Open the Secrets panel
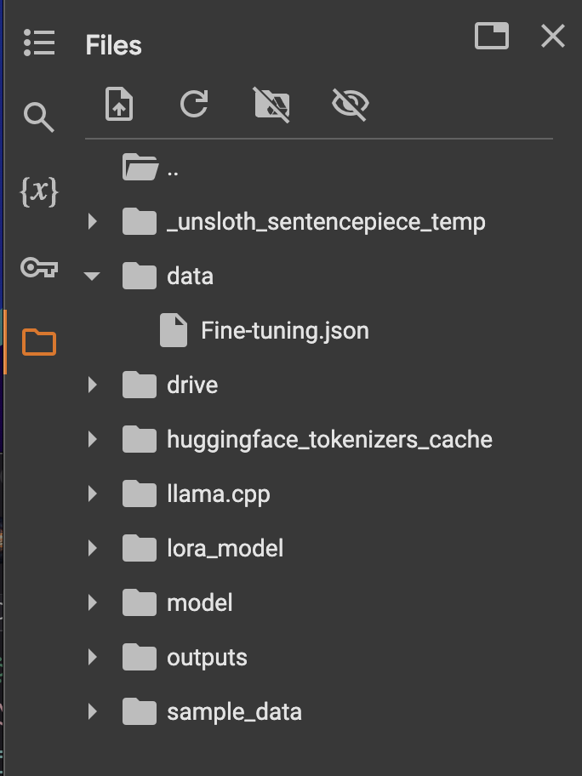The width and height of the screenshot is (582, 776). pyautogui.click(x=39, y=268)
